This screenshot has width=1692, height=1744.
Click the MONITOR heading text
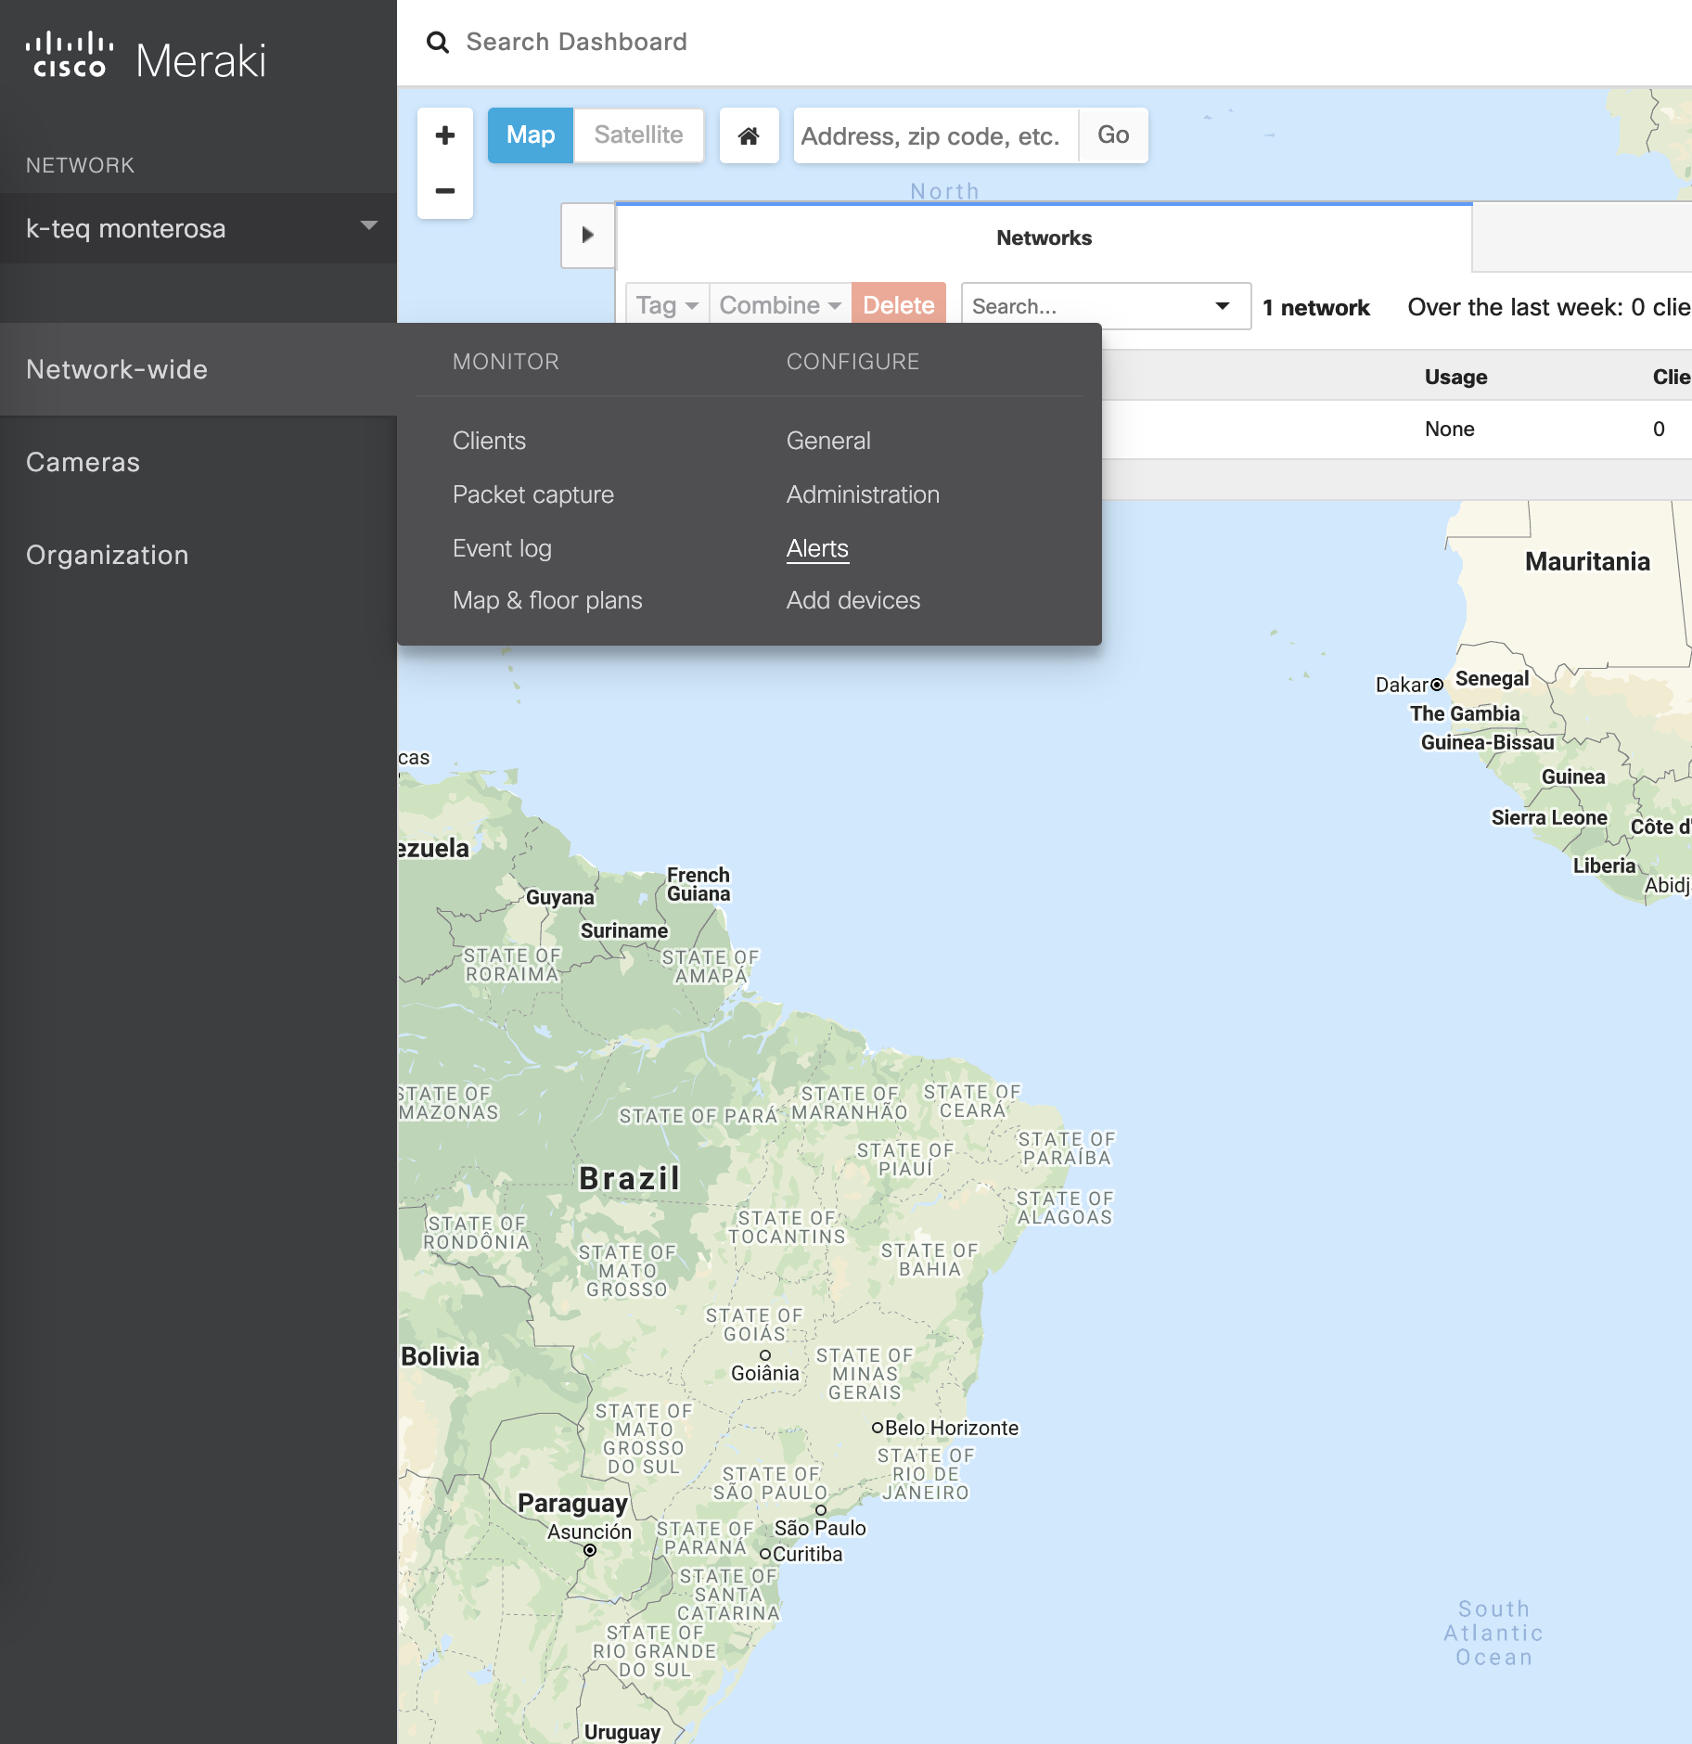(x=506, y=362)
